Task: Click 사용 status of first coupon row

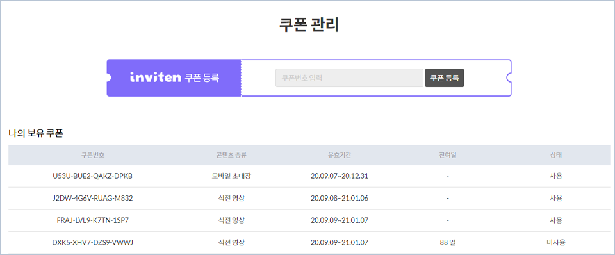Action: [x=556, y=176]
